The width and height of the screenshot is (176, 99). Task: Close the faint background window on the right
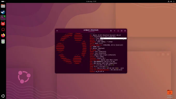coord(168,54)
